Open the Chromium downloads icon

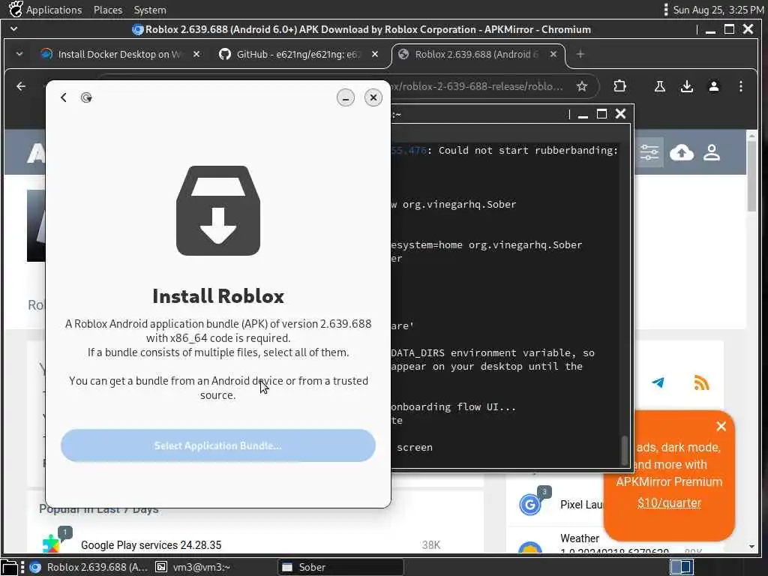(687, 87)
